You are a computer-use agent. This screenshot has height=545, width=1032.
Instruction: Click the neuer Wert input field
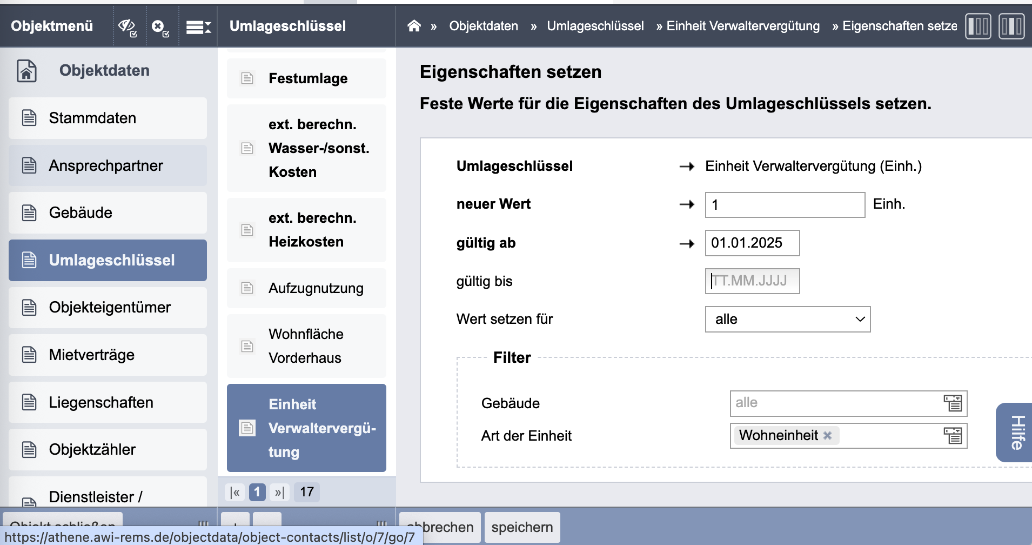pyautogui.click(x=785, y=205)
